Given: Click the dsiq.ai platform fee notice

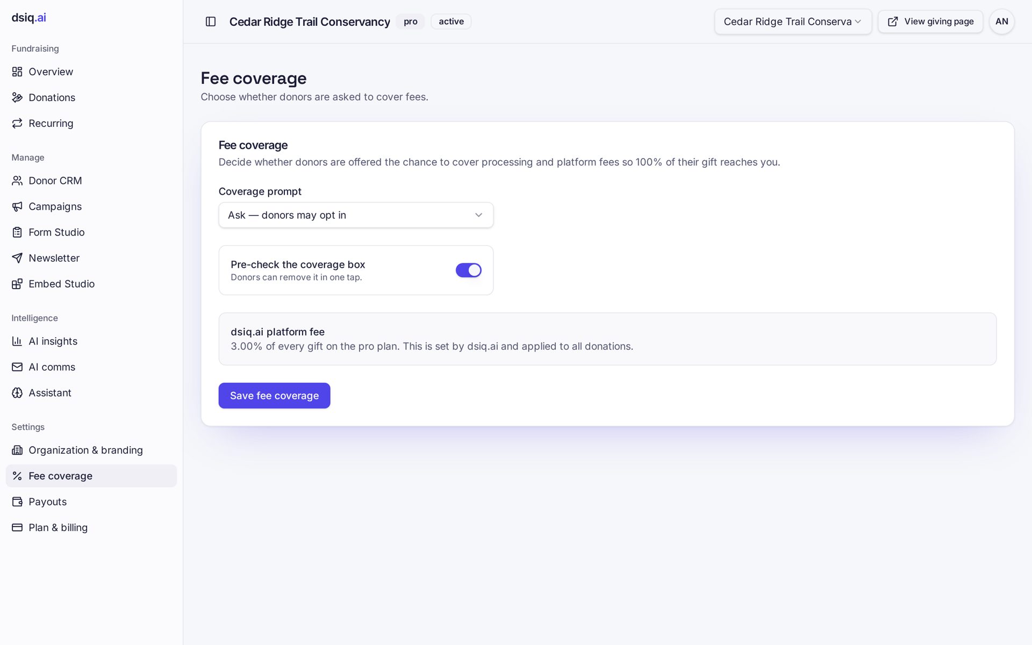Looking at the screenshot, I should pos(607,339).
